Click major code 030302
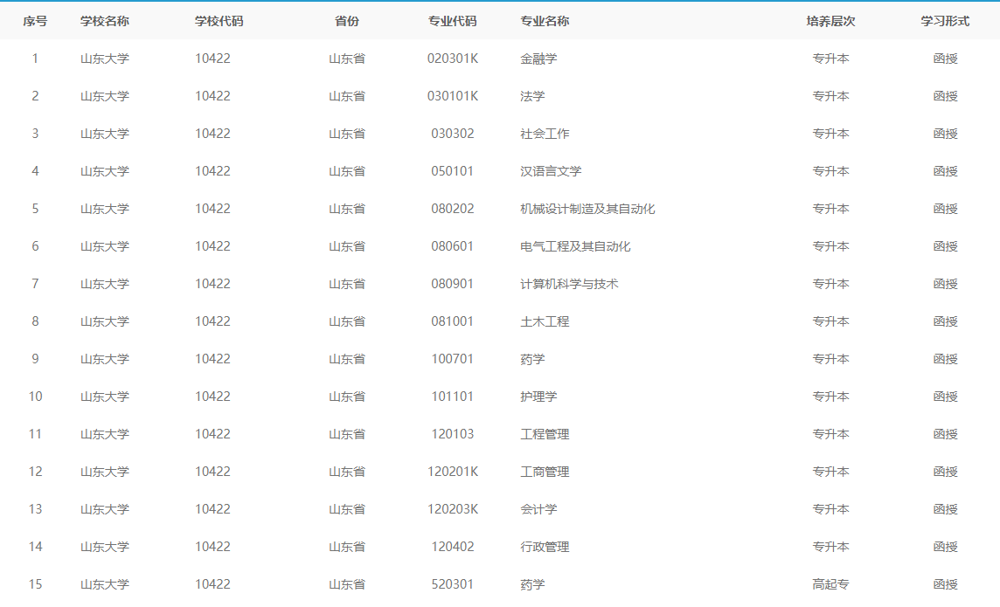This screenshot has width=1000, height=607. click(x=452, y=134)
